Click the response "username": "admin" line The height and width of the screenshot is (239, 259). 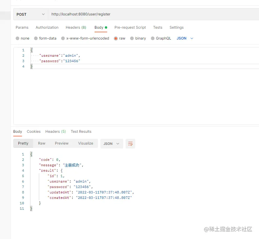click(x=69, y=181)
